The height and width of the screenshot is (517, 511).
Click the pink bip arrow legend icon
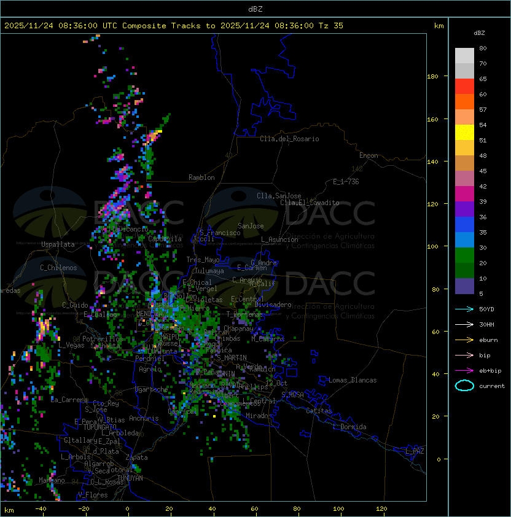[x=464, y=356]
